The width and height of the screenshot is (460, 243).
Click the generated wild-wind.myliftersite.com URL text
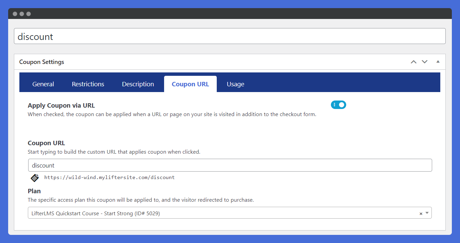(109, 177)
